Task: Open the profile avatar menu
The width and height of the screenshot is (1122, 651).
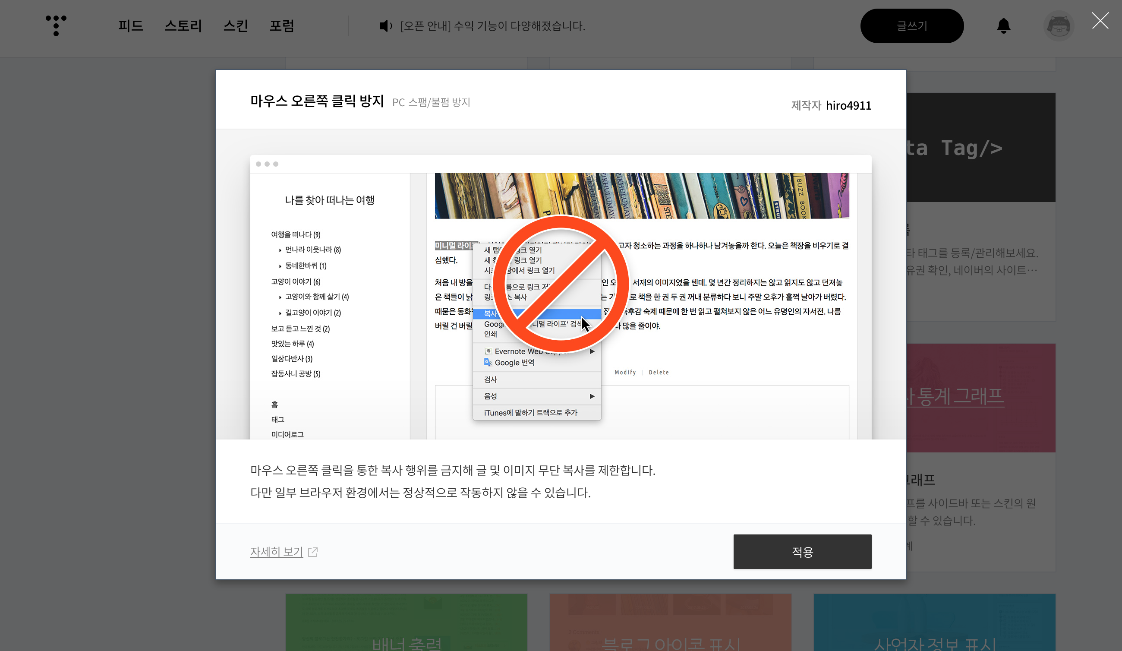Action: coord(1058,26)
